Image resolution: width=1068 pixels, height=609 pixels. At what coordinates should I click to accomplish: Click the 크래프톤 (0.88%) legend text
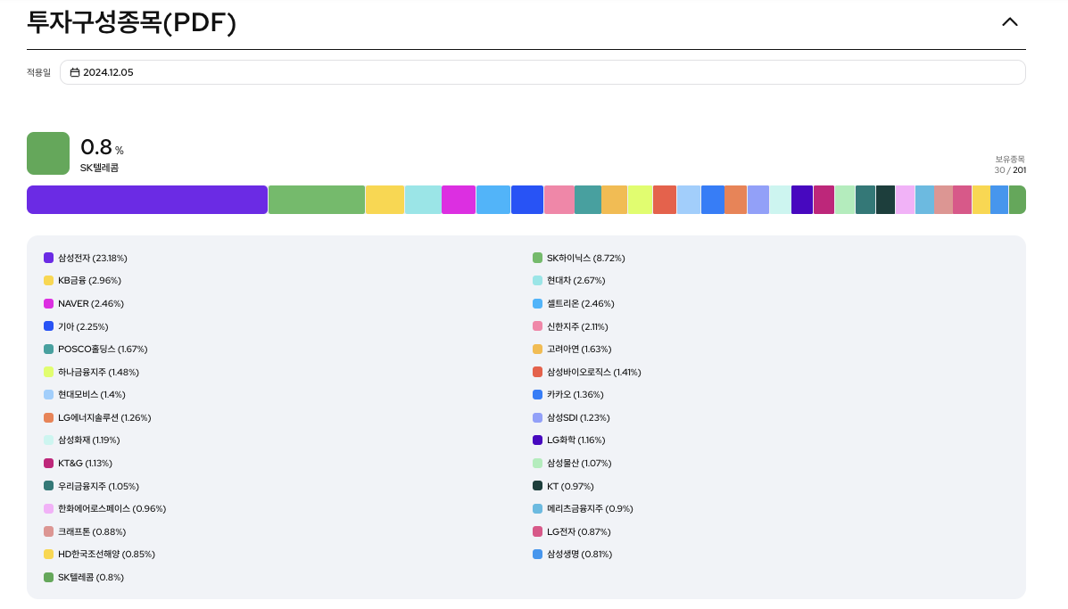(x=92, y=532)
